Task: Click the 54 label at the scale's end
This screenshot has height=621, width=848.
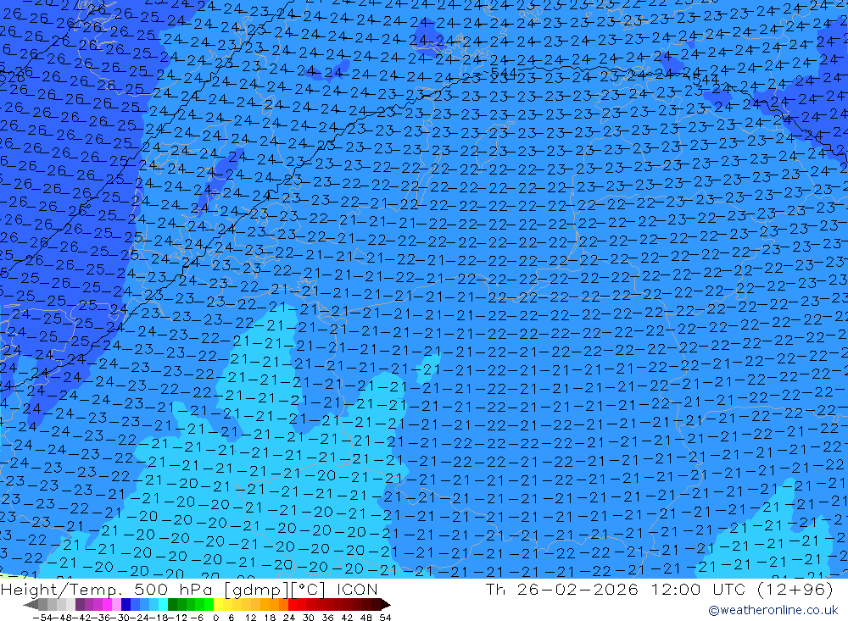Action: click(x=385, y=618)
